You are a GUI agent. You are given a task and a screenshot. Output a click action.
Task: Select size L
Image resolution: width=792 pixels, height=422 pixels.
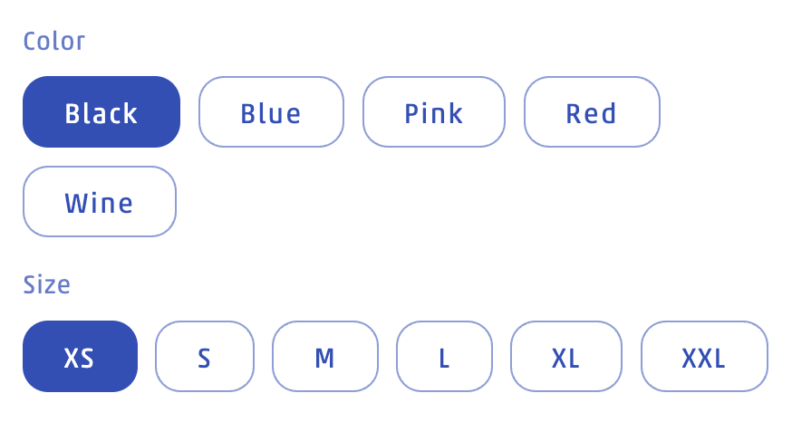(444, 357)
